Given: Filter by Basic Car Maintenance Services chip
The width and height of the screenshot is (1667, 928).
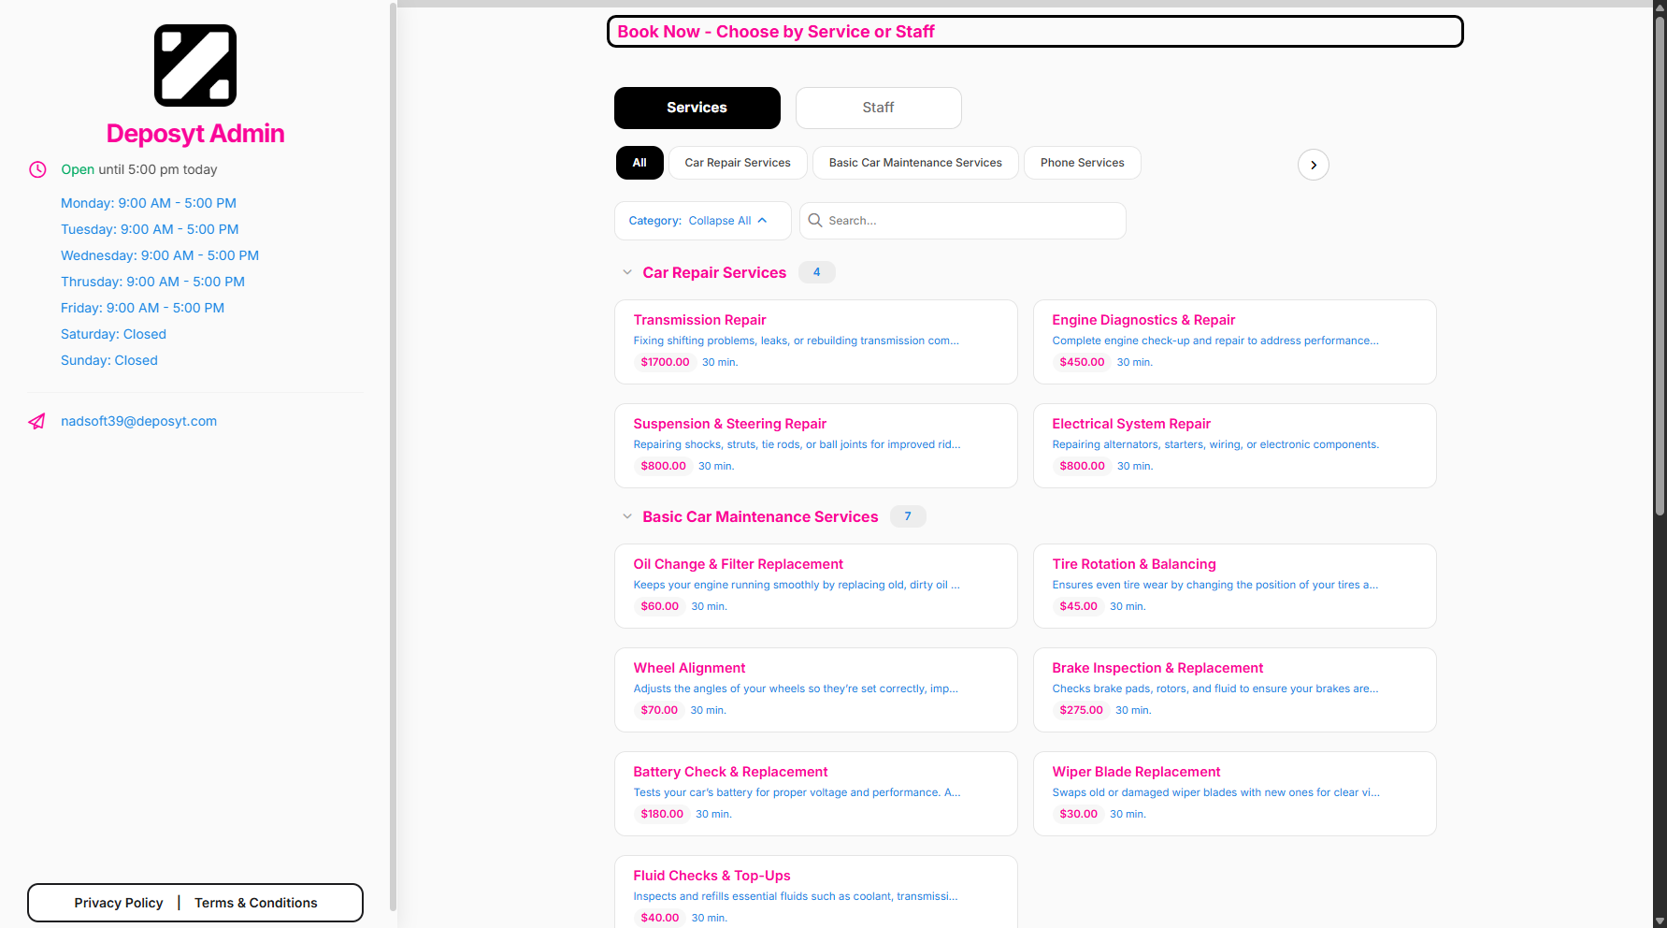Looking at the screenshot, I should pyautogui.click(x=915, y=163).
